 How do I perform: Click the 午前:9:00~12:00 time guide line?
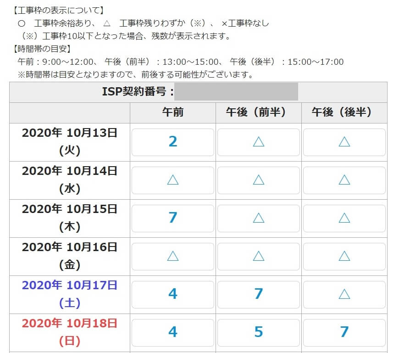(x=181, y=62)
